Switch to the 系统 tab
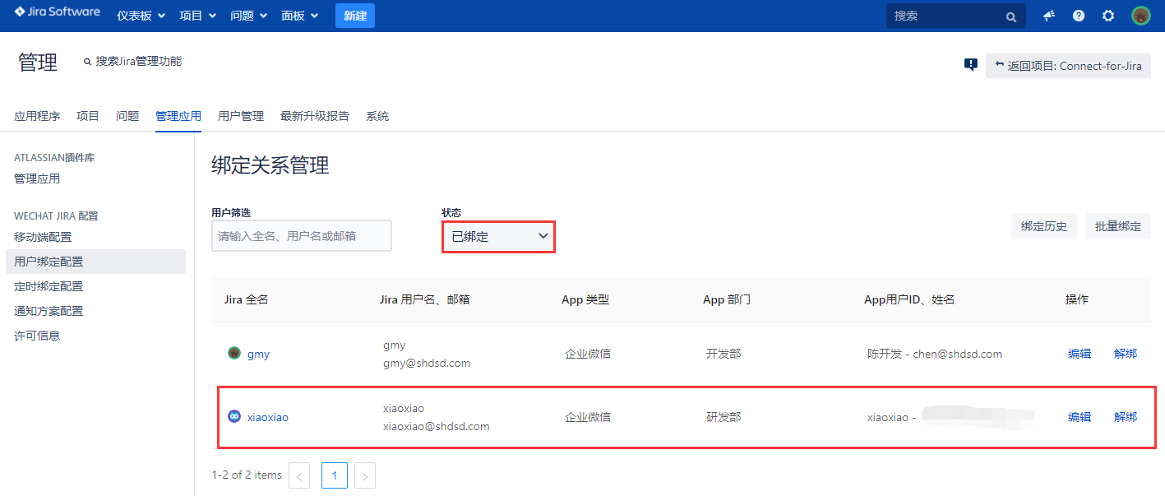The width and height of the screenshot is (1165, 496). pos(377,116)
